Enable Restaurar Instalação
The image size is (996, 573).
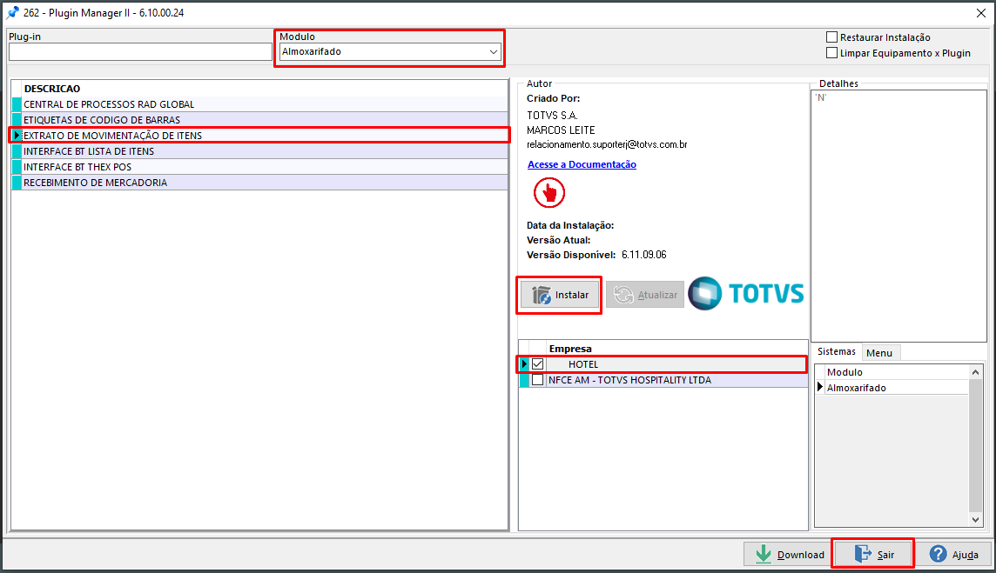coord(831,37)
